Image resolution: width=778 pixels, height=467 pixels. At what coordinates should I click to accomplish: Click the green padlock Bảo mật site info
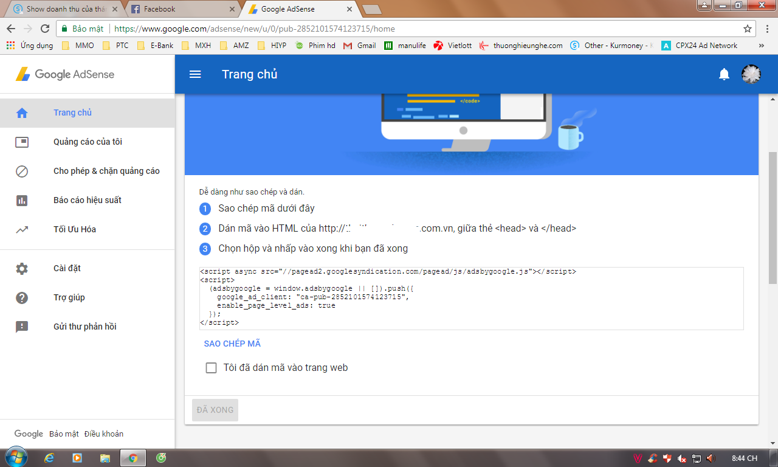point(81,29)
